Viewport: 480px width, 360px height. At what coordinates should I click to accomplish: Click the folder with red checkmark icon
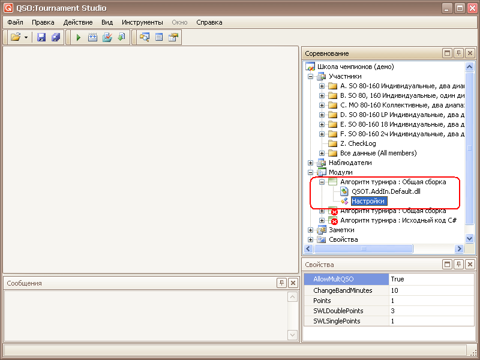tap(107, 37)
